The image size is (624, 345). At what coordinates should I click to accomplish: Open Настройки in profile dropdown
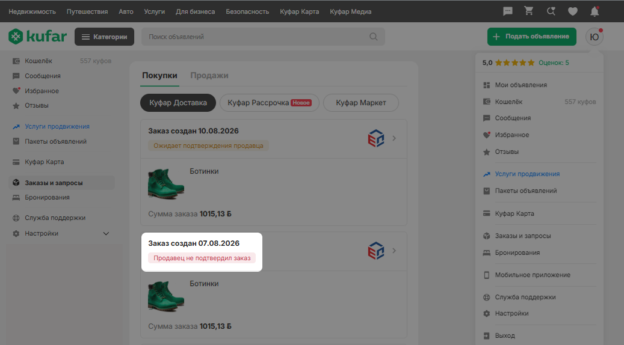511,314
